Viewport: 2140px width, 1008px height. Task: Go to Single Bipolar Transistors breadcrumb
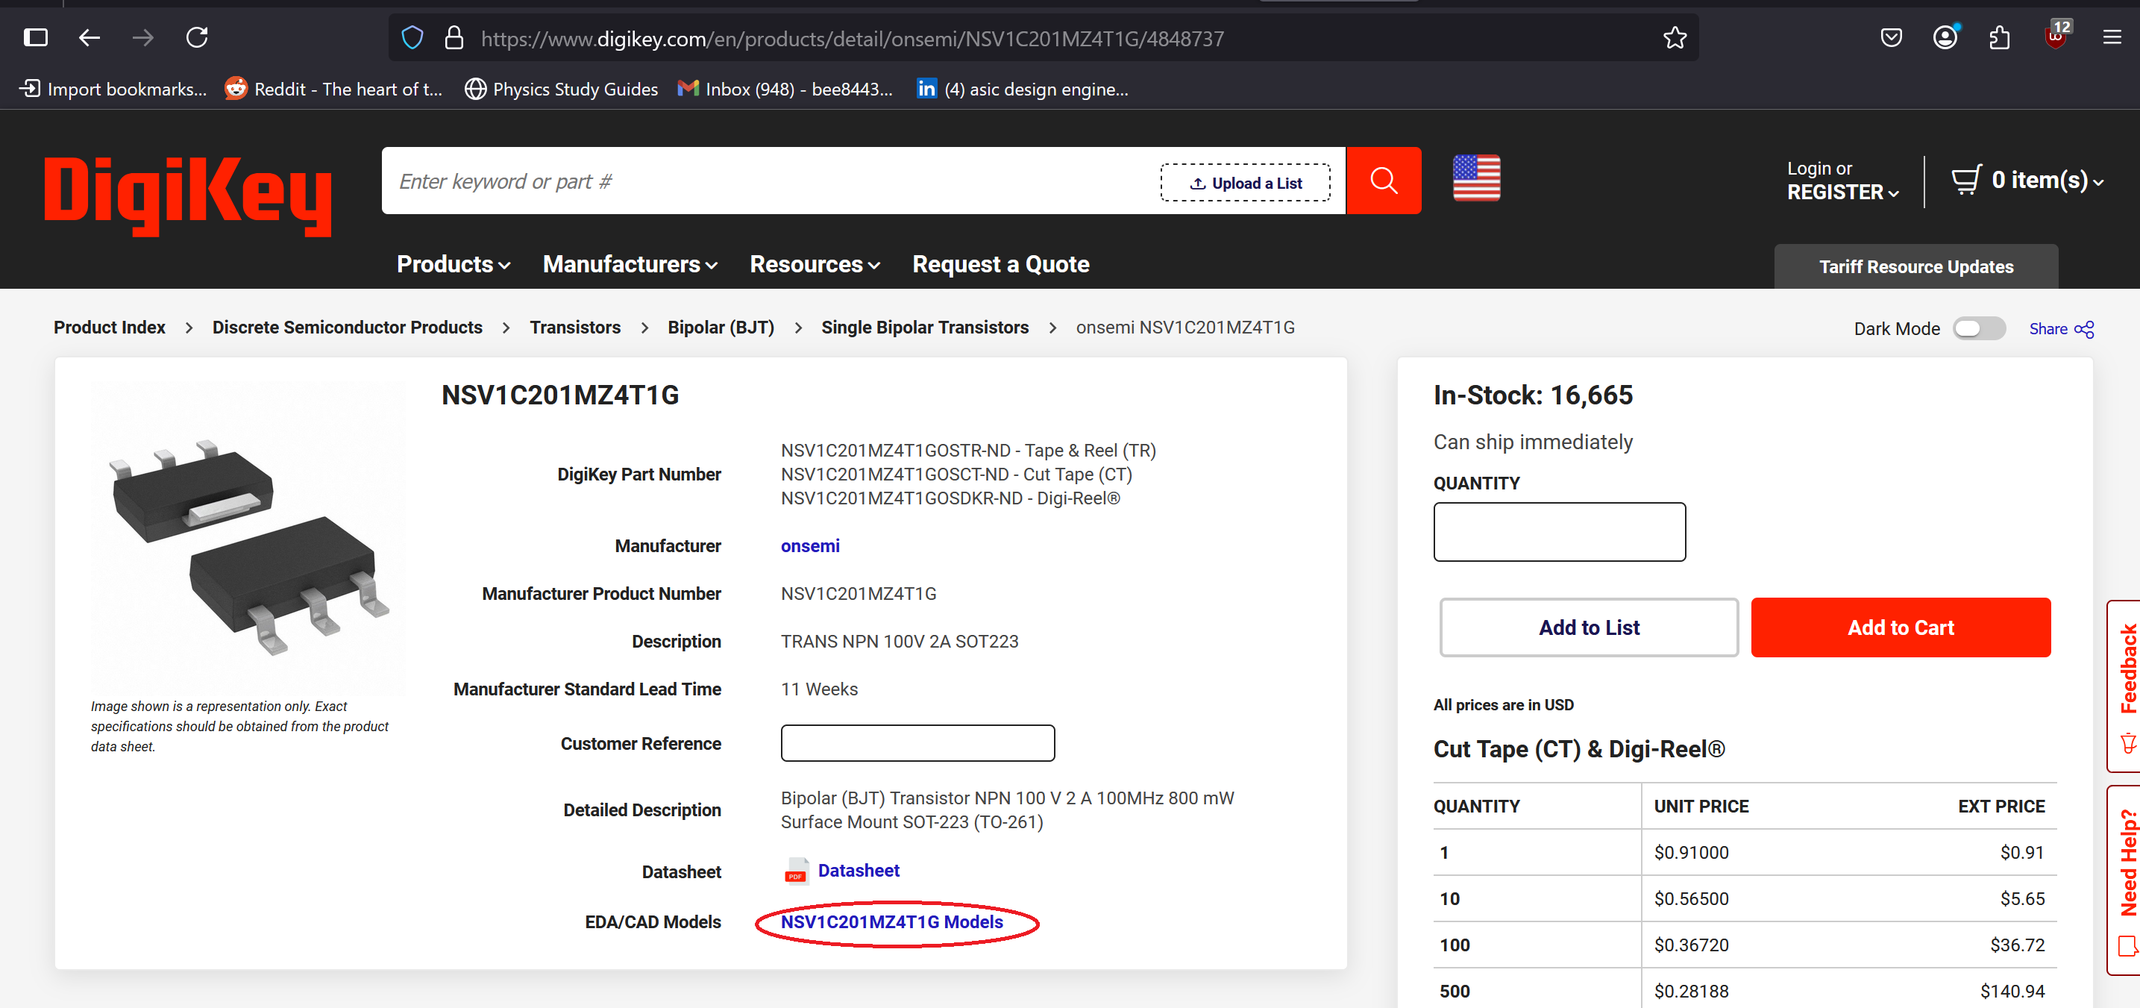click(925, 328)
